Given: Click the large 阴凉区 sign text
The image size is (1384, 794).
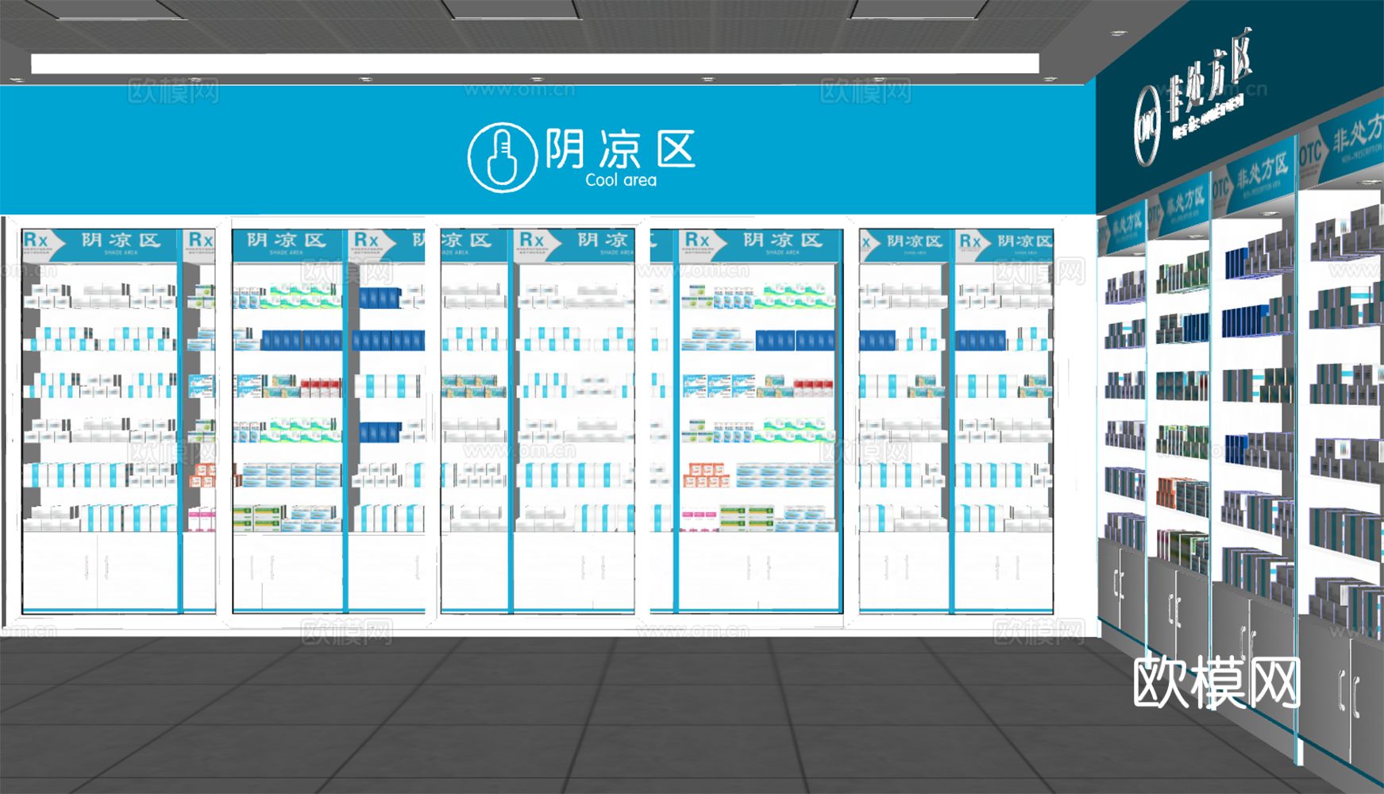Looking at the screenshot, I should pyautogui.click(x=620, y=148).
